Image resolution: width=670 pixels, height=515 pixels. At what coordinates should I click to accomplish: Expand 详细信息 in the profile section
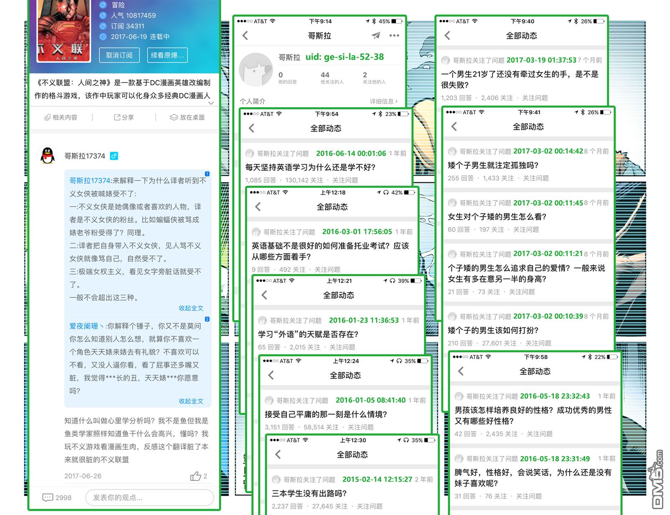tap(384, 101)
